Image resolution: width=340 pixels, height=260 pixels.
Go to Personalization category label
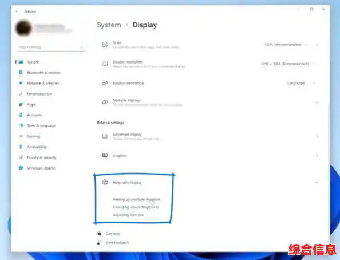(x=39, y=94)
